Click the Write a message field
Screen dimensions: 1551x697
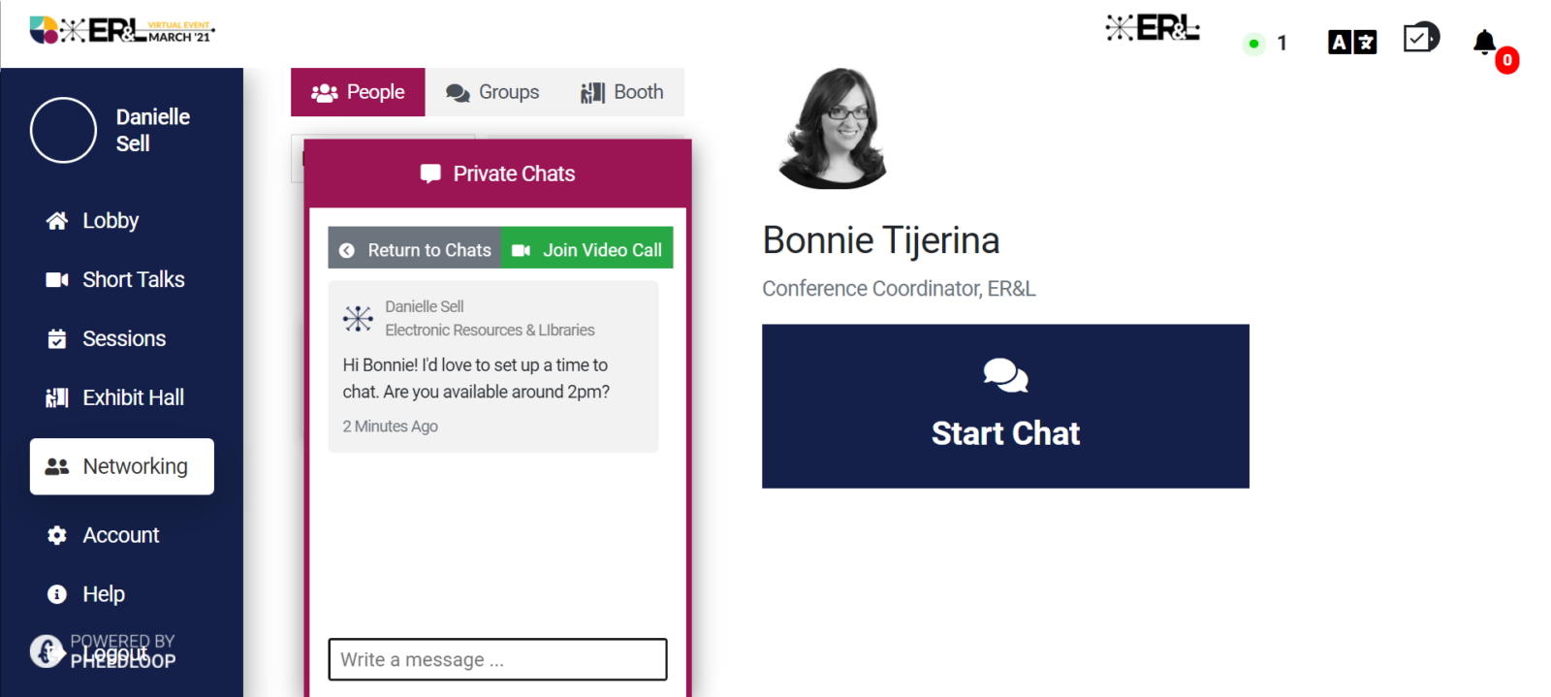(x=497, y=659)
